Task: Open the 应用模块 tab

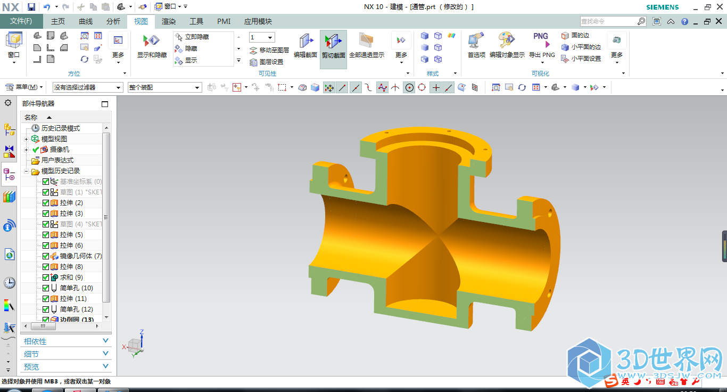Action: [258, 21]
